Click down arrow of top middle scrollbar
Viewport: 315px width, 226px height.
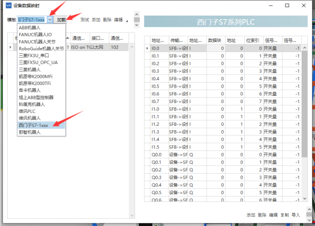[137, 25]
